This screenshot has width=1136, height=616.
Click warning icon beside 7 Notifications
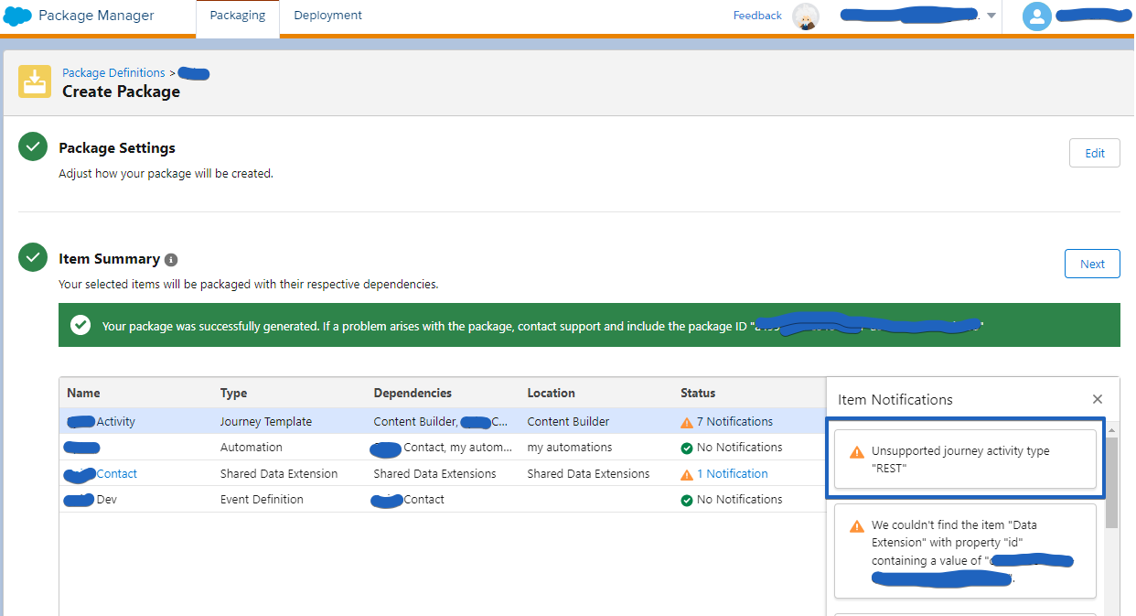tap(687, 422)
